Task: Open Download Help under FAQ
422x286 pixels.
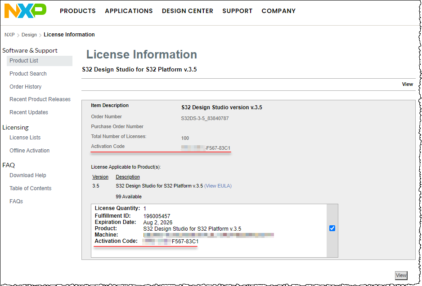Action: tap(27, 175)
